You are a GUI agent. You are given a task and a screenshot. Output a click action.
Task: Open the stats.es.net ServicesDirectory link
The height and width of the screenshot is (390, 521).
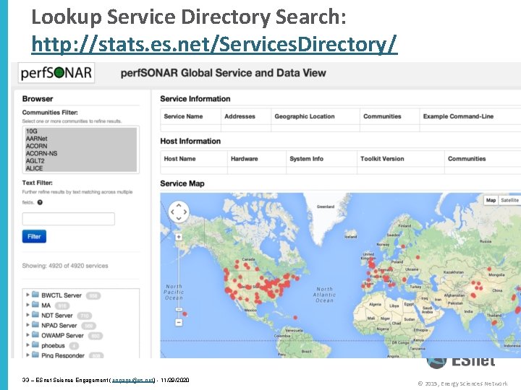[x=214, y=44]
